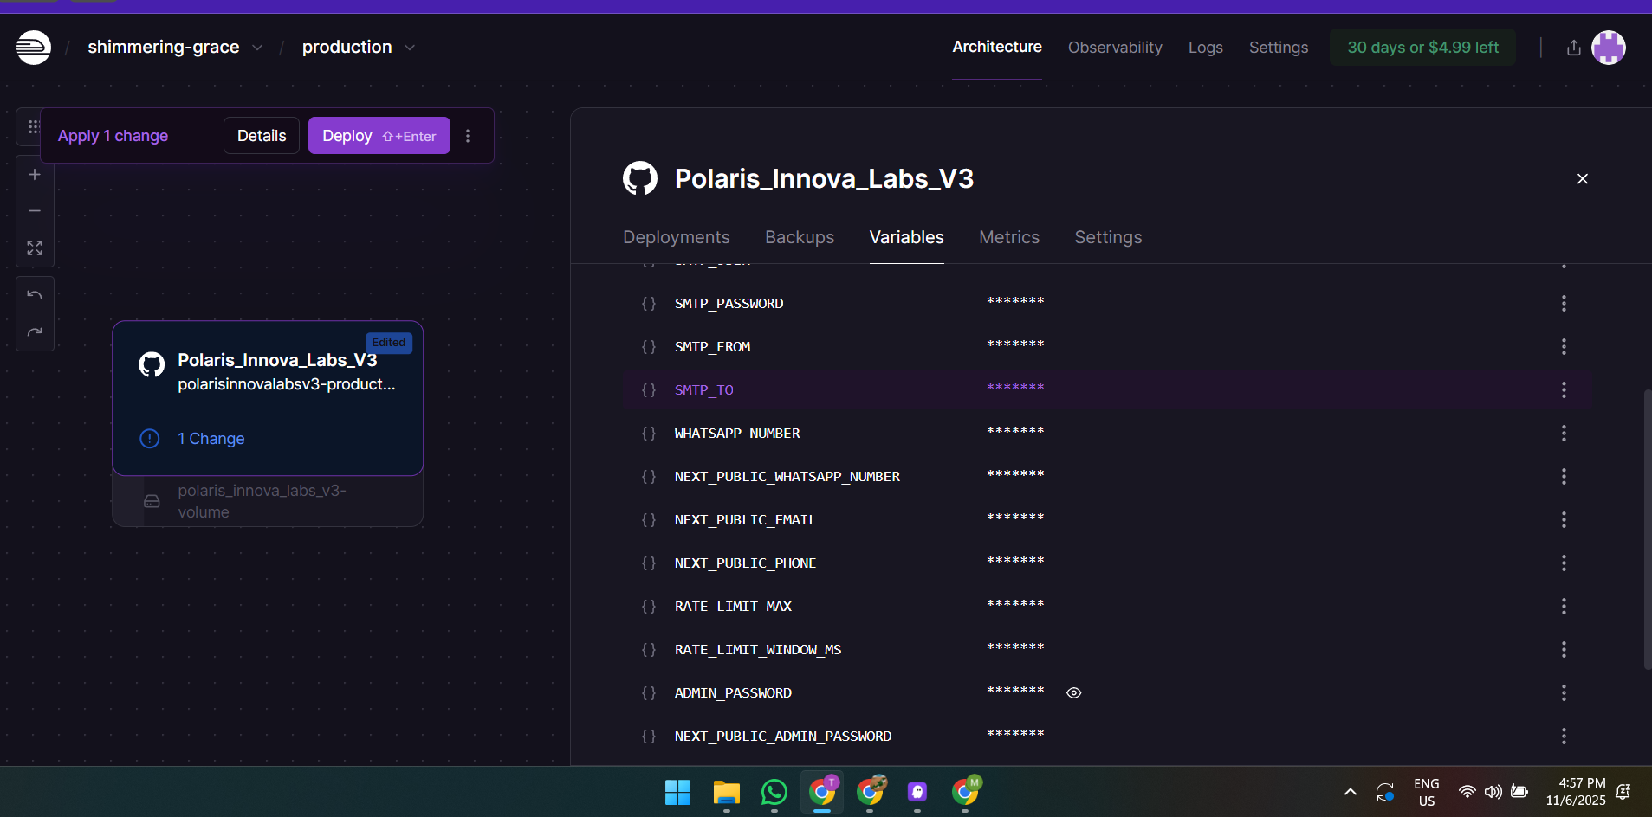The width and height of the screenshot is (1652, 817).
Task: Open the Observability page
Action: [1114, 48]
